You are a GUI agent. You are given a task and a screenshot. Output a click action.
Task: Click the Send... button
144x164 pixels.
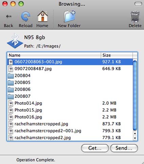[x=124, y=148]
